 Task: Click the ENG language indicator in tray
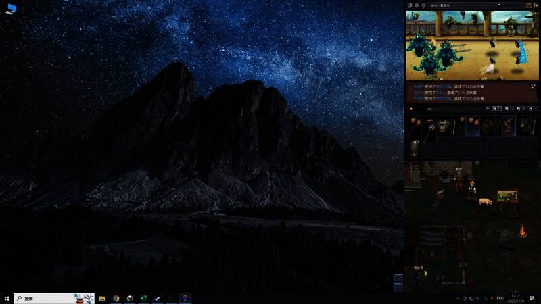click(x=500, y=298)
